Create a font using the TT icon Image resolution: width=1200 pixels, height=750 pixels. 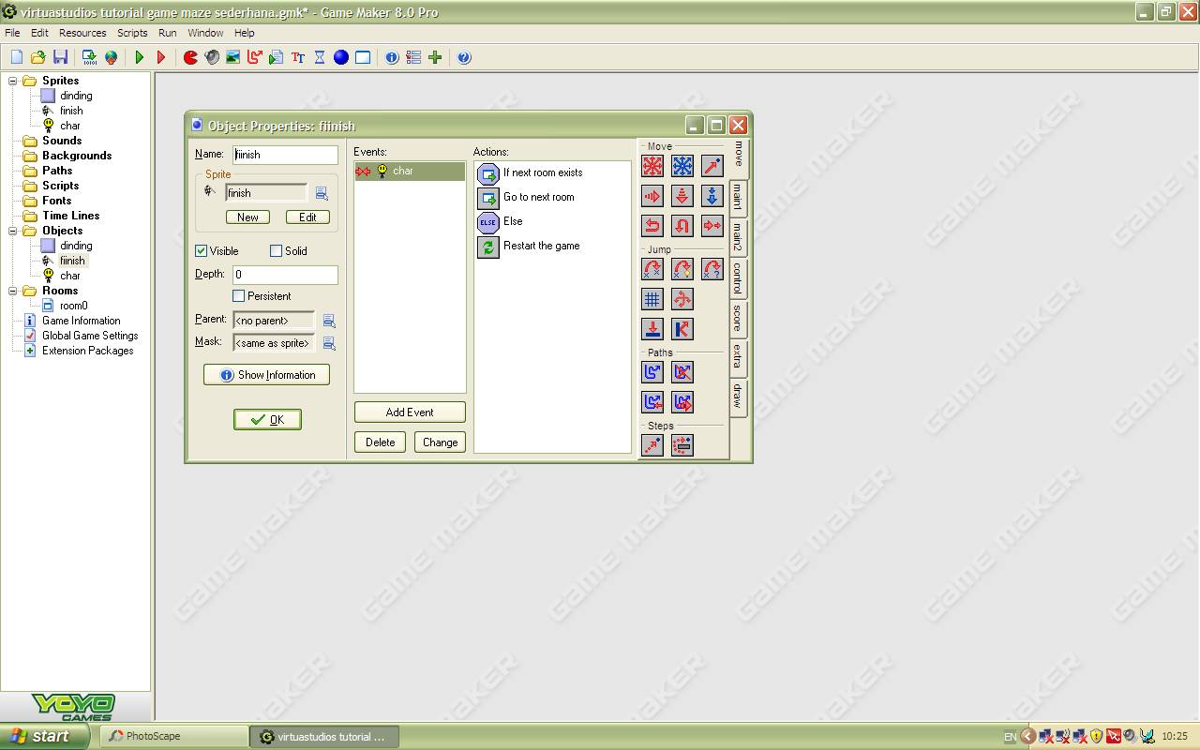298,57
